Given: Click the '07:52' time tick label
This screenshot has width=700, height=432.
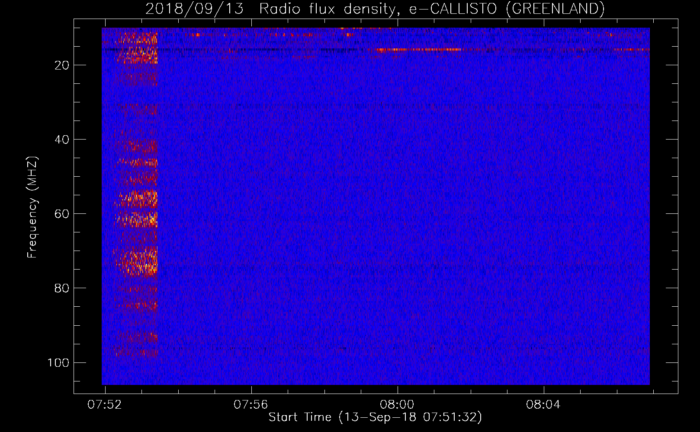Looking at the screenshot, I should (105, 405).
